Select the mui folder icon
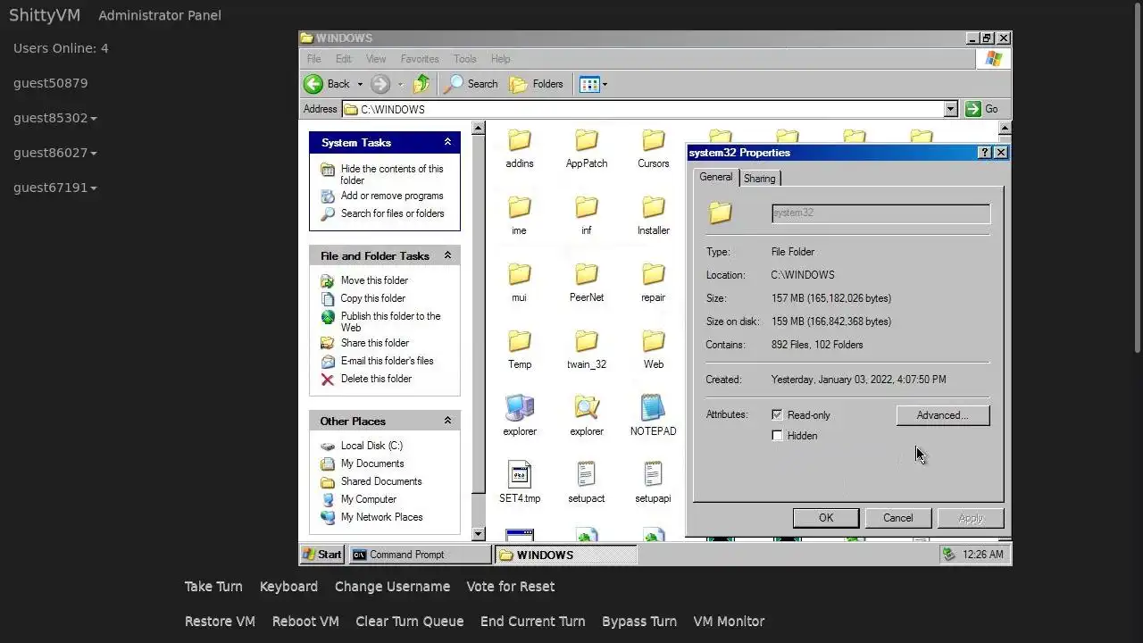This screenshot has width=1143, height=643. (519, 274)
